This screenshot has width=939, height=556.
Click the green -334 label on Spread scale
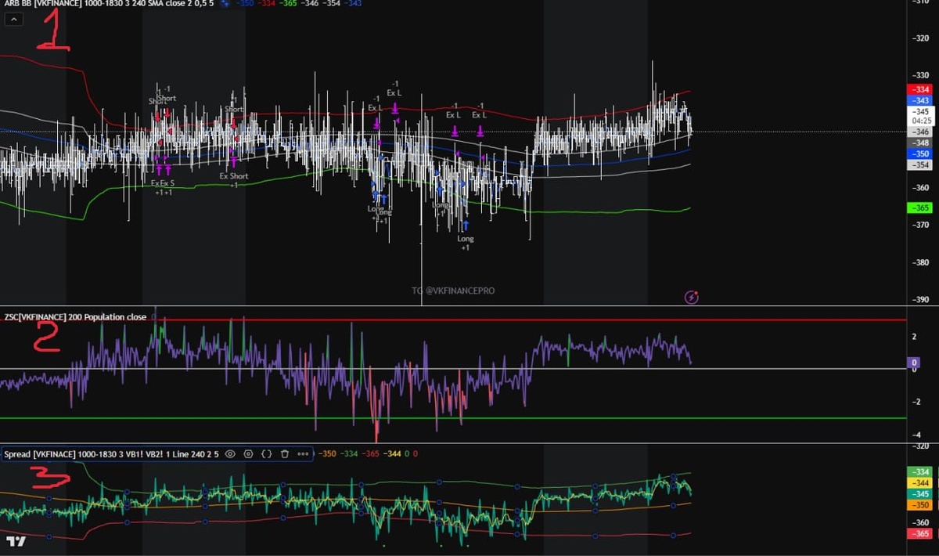pyautogui.click(x=919, y=472)
